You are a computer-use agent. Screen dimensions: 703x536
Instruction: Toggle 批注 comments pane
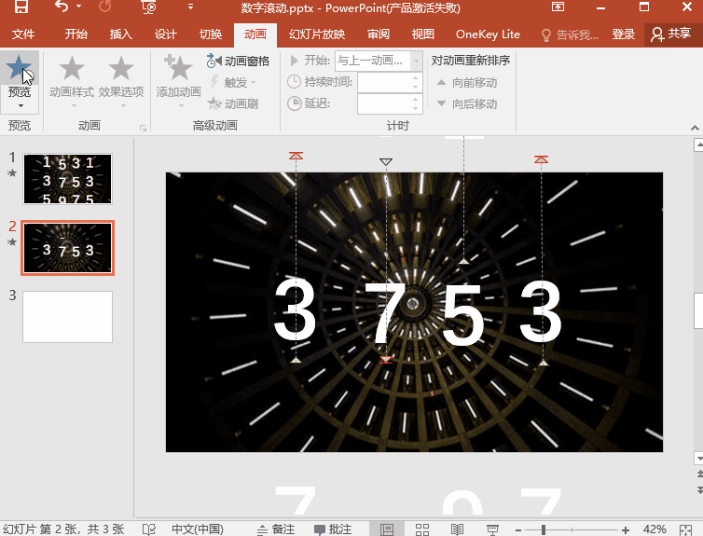tap(333, 529)
